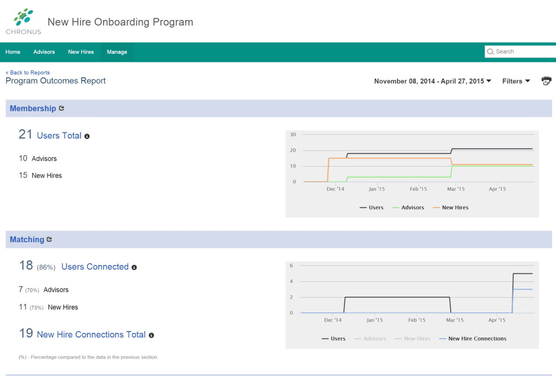The height and width of the screenshot is (376, 556).
Task: Click the info icon beside Users Connected
Action: coord(134,267)
